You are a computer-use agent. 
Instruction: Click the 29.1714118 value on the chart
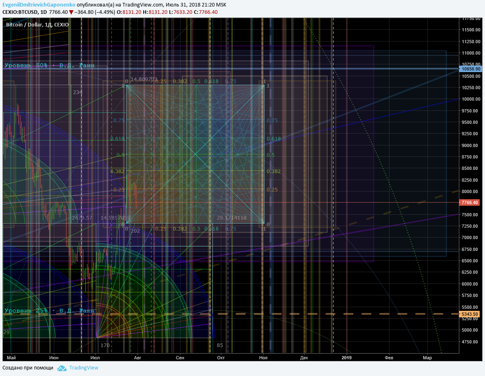point(231,218)
